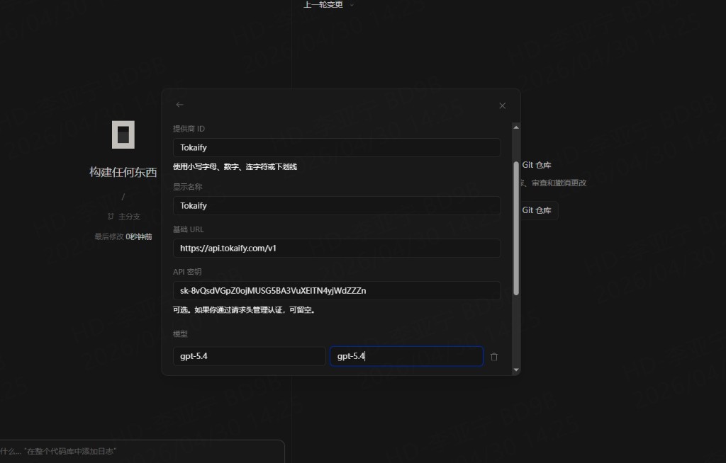Click the 最后修改 0秒钟前 text

click(123, 236)
